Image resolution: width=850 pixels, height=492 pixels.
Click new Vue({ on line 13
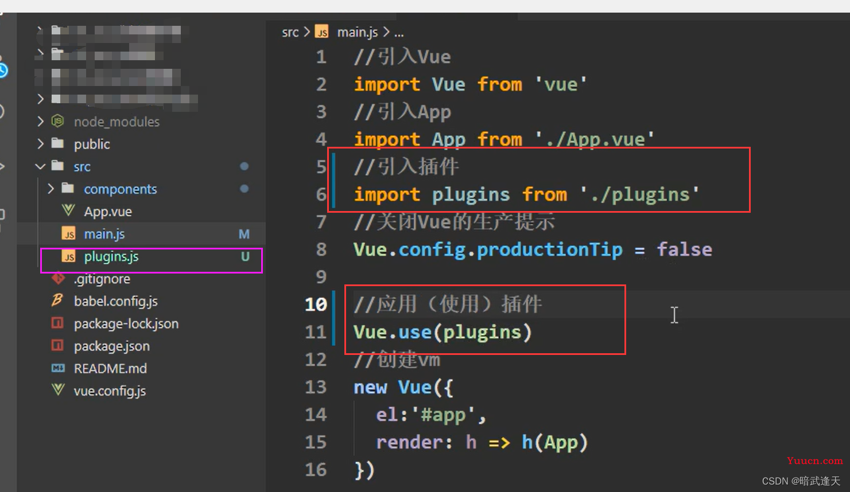(403, 387)
